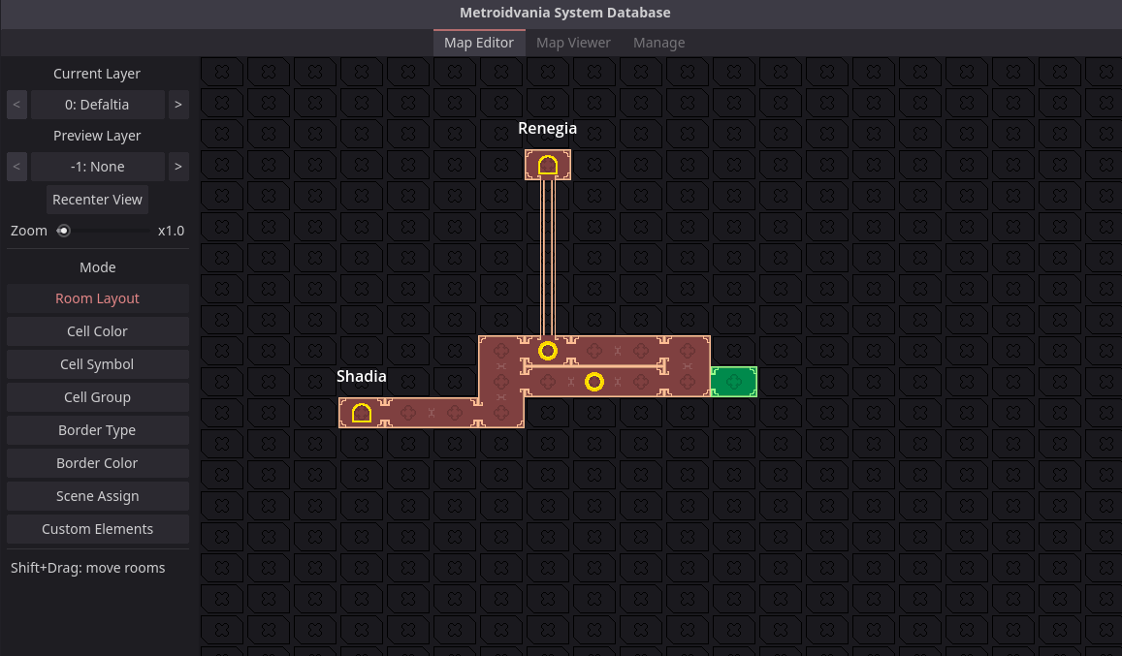Switch to Cell Color mode
Image resolution: width=1122 pixels, height=656 pixels.
(x=97, y=331)
